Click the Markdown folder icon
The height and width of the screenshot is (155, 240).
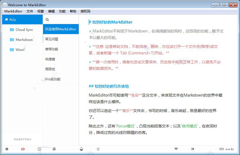pyautogui.click(x=12, y=40)
